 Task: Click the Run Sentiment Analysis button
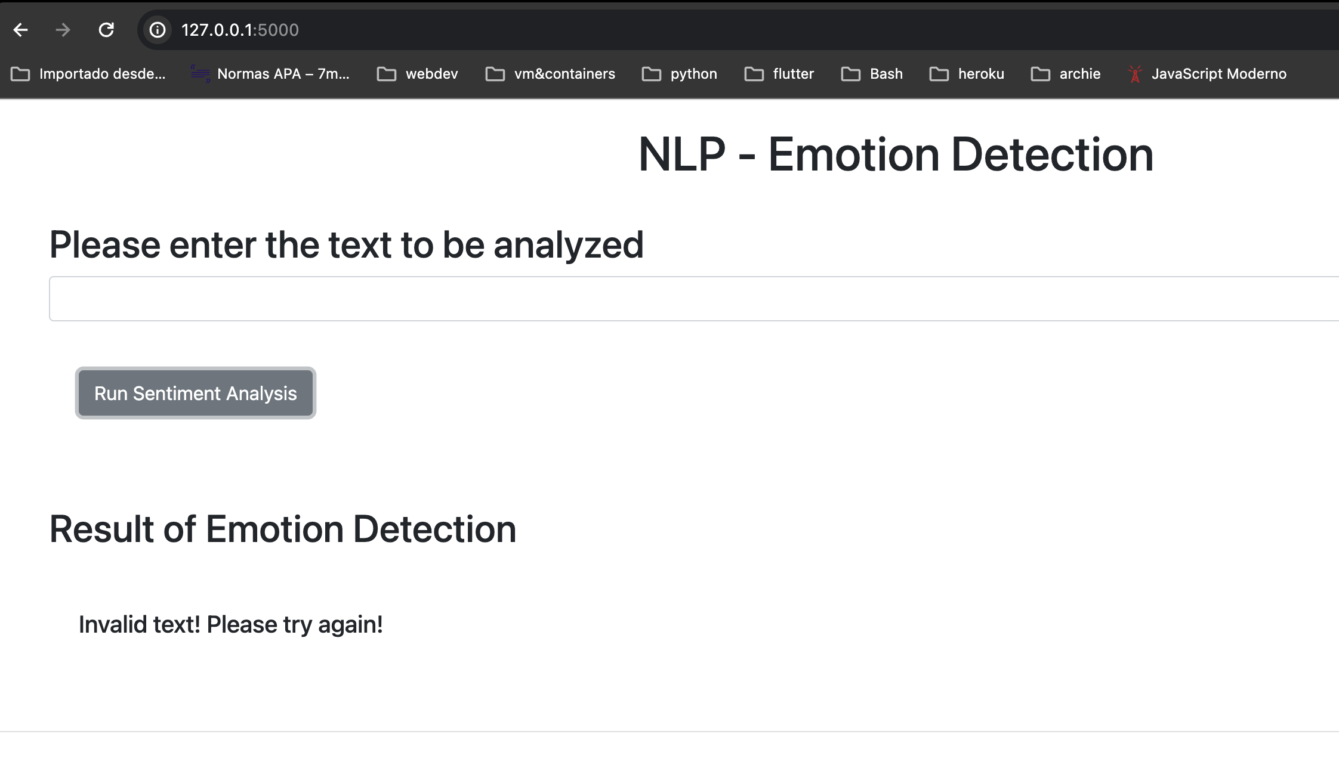coord(195,392)
